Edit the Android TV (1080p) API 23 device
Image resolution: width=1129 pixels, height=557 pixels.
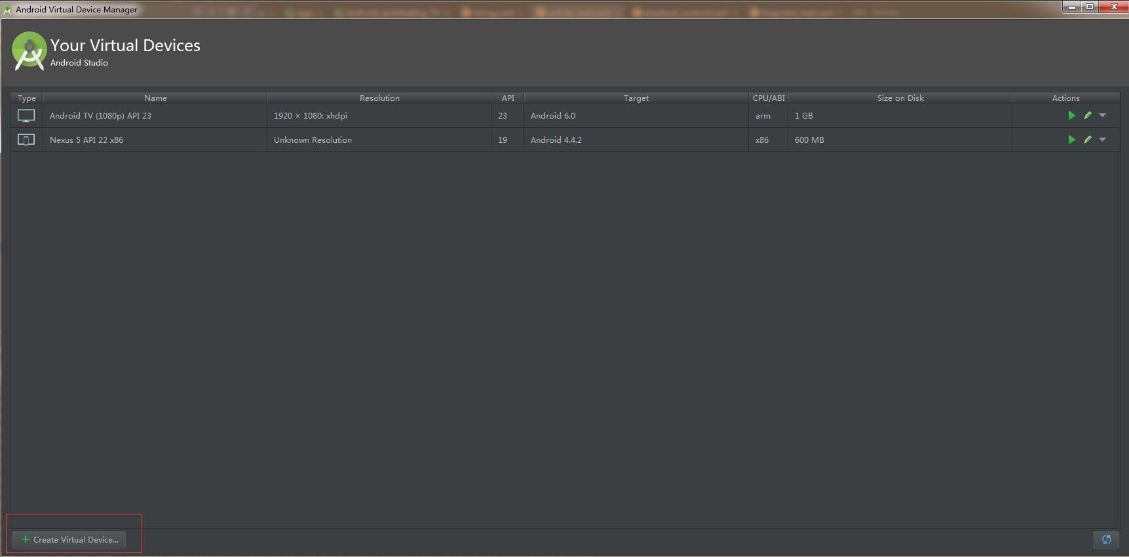[x=1088, y=115]
